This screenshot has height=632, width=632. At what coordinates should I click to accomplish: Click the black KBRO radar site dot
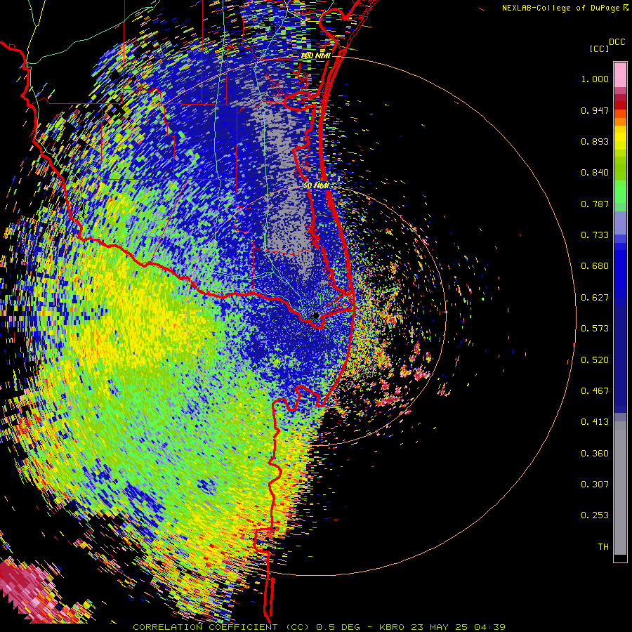[x=316, y=315]
